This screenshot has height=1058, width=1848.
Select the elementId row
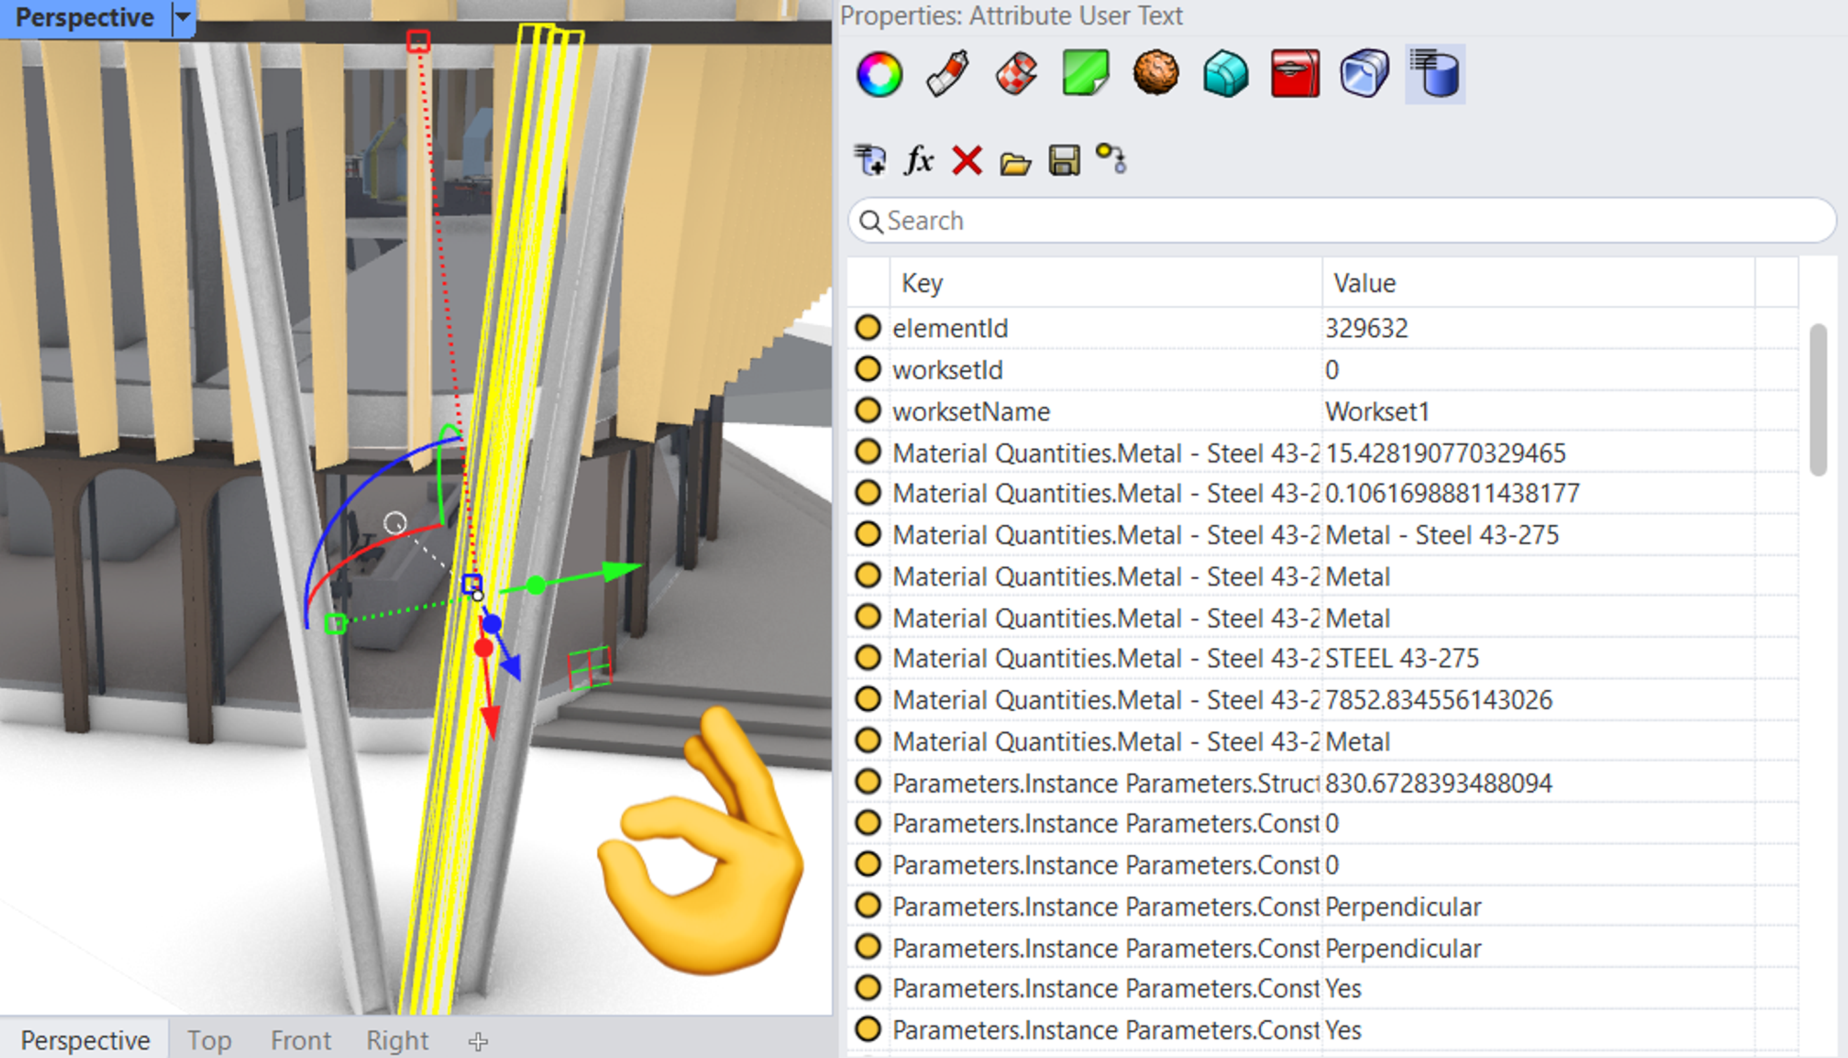[1322, 328]
